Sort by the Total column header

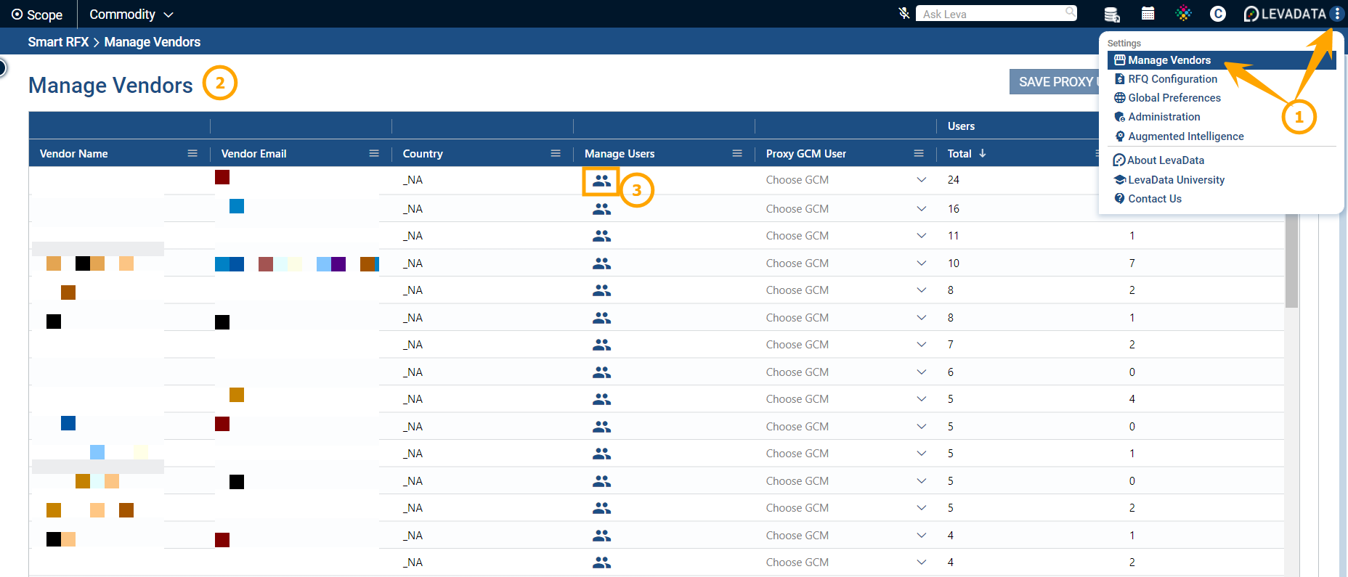pyautogui.click(x=959, y=154)
